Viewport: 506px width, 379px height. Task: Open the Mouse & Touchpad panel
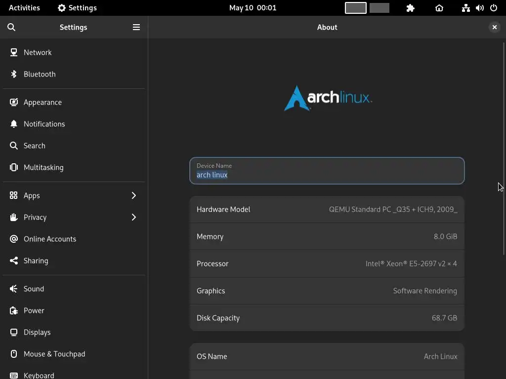(74, 354)
